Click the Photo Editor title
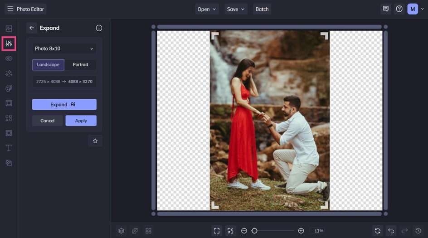The height and width of the screenshot is (238, 428). (30, 9)
